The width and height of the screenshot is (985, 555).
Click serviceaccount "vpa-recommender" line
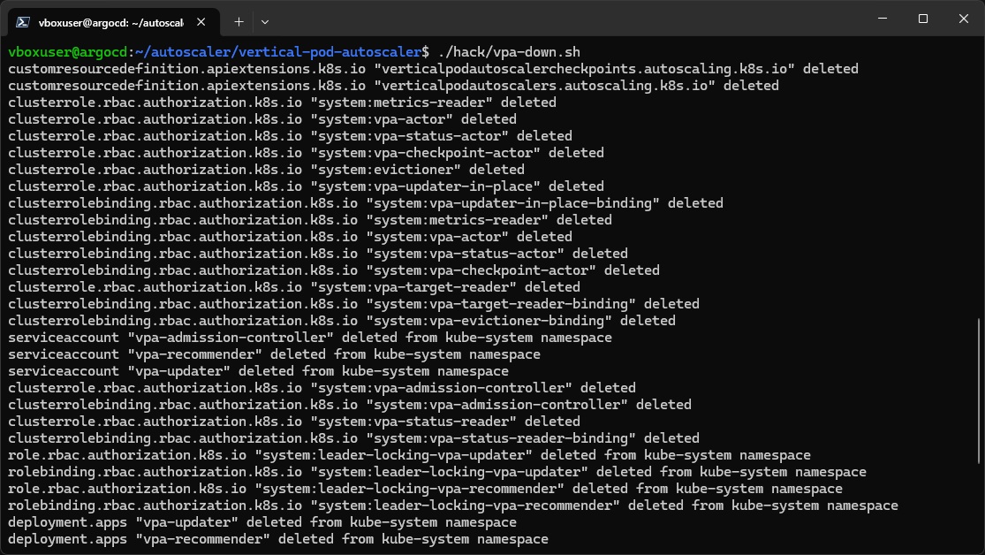[274, 354]
